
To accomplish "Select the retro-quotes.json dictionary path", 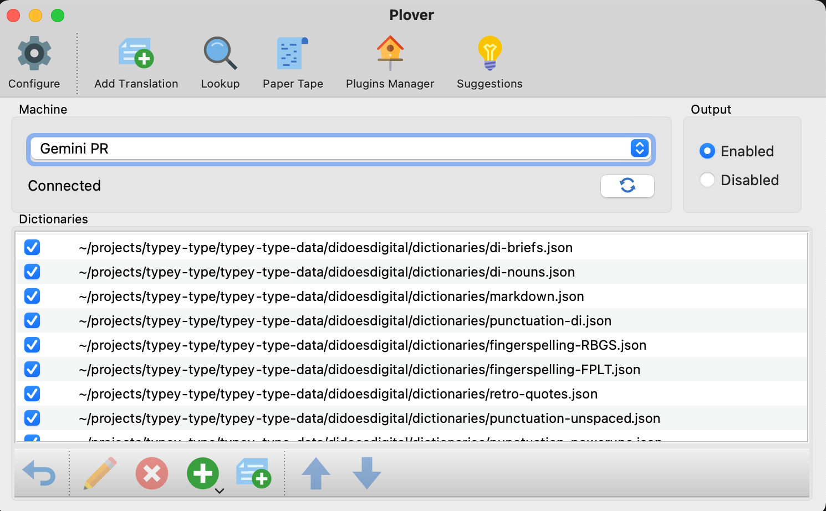I will 338,394.
